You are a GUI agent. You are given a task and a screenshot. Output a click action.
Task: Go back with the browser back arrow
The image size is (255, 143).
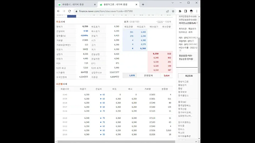58,11
